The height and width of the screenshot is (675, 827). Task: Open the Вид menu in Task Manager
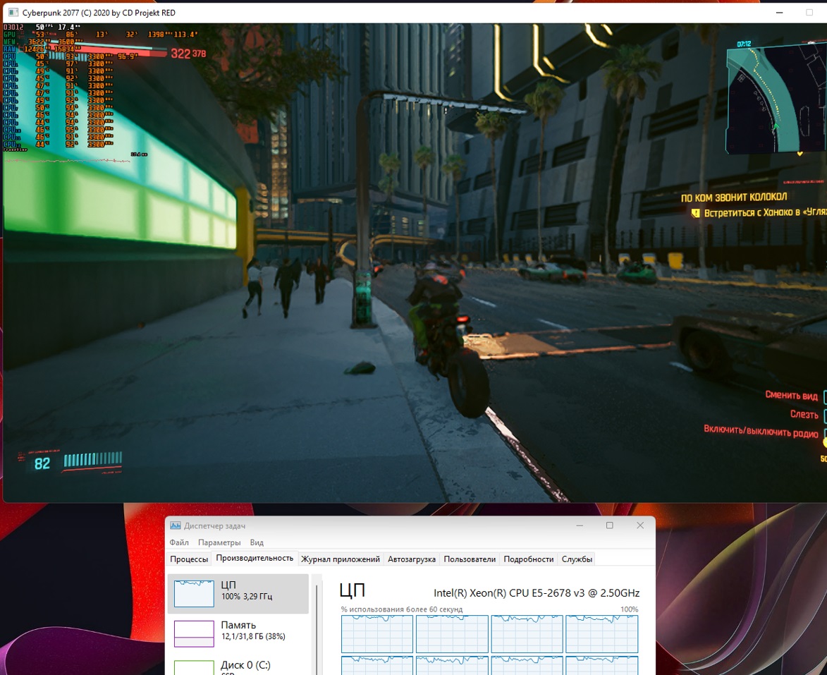tap(257, 542)
